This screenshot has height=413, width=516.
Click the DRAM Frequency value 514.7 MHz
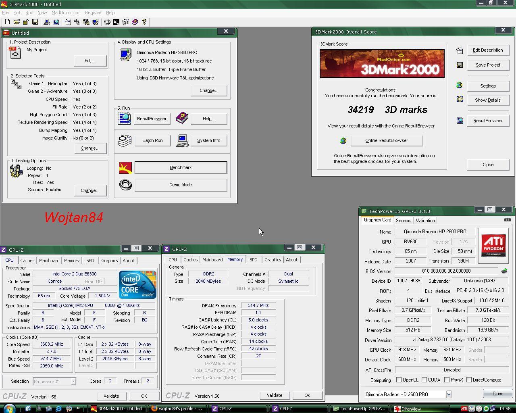point(258,306)
